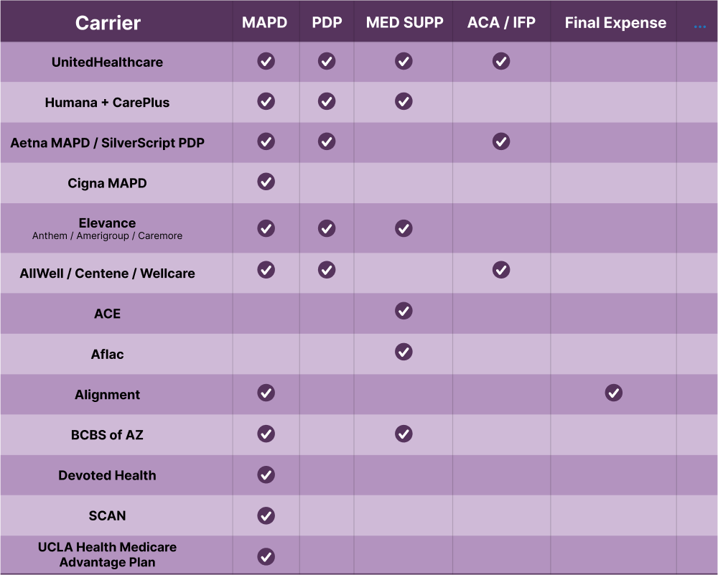This screenshot has width=718, height=575.
Task: Click SCAN's MAPD check mark
Action: click(x=266, y=515)
